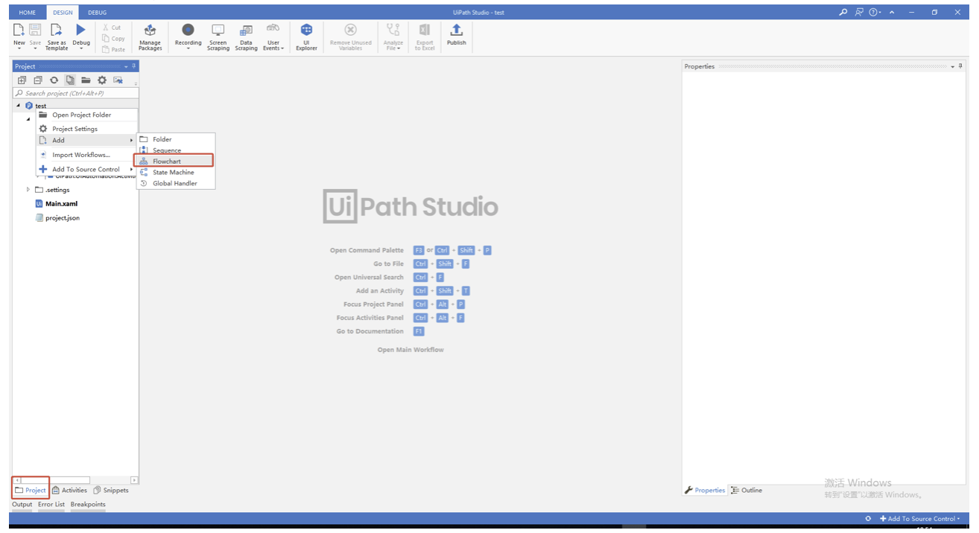This screenshot has height=533, width=979.
Task: Open Project panel window-position dropdown
Action: [127, 66]
